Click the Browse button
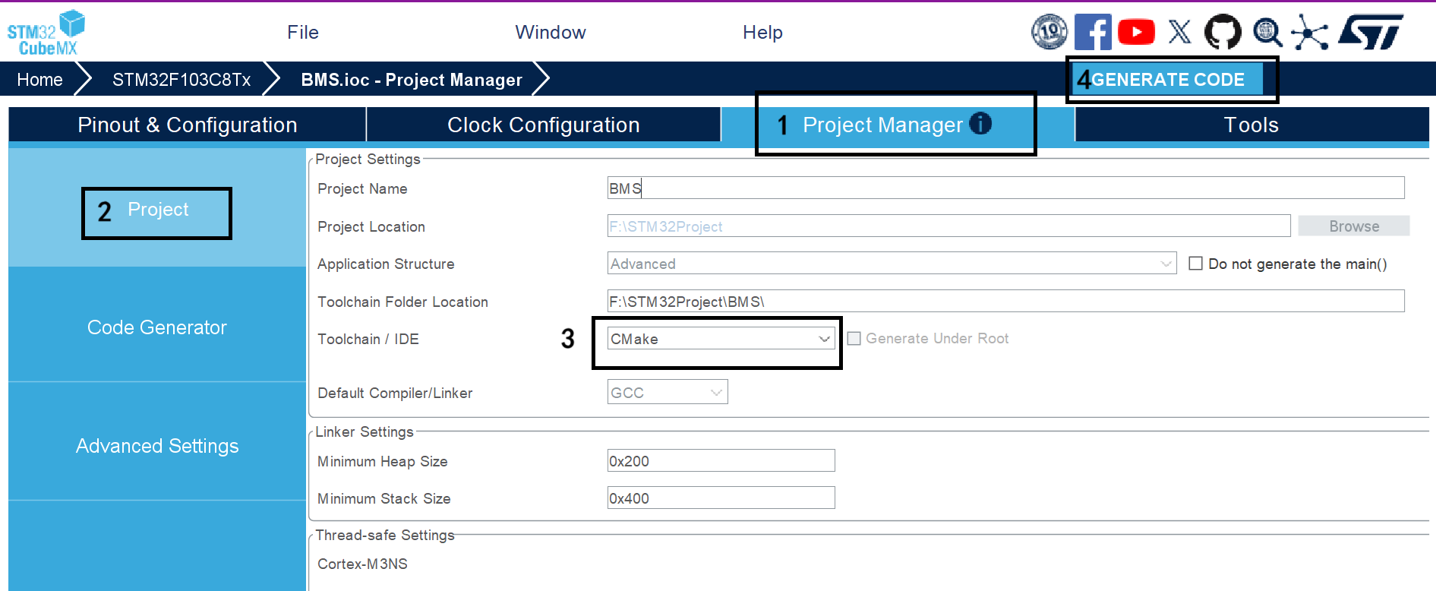 click(1354, 226)
